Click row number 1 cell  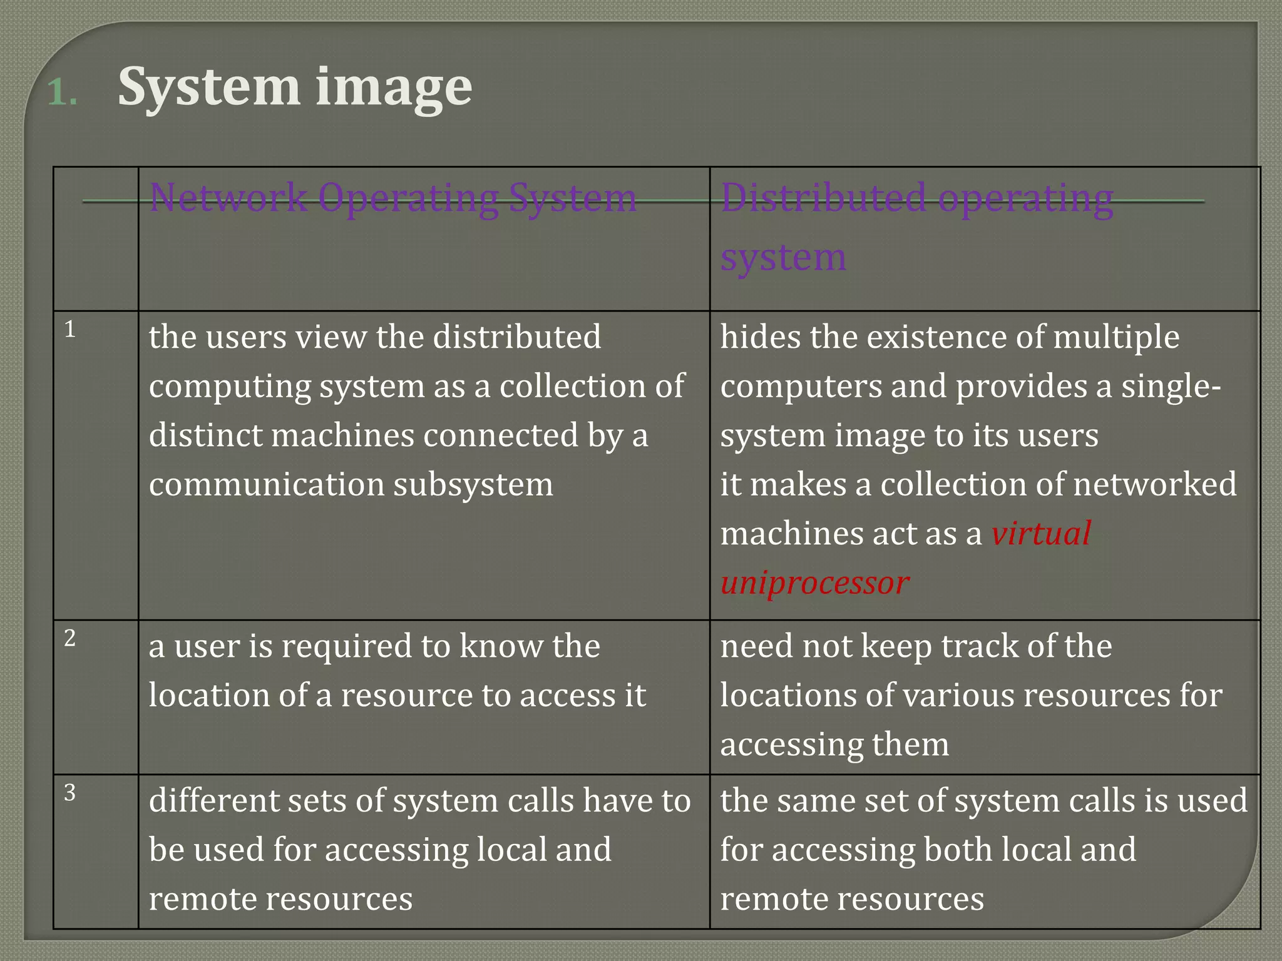[96, 465]
